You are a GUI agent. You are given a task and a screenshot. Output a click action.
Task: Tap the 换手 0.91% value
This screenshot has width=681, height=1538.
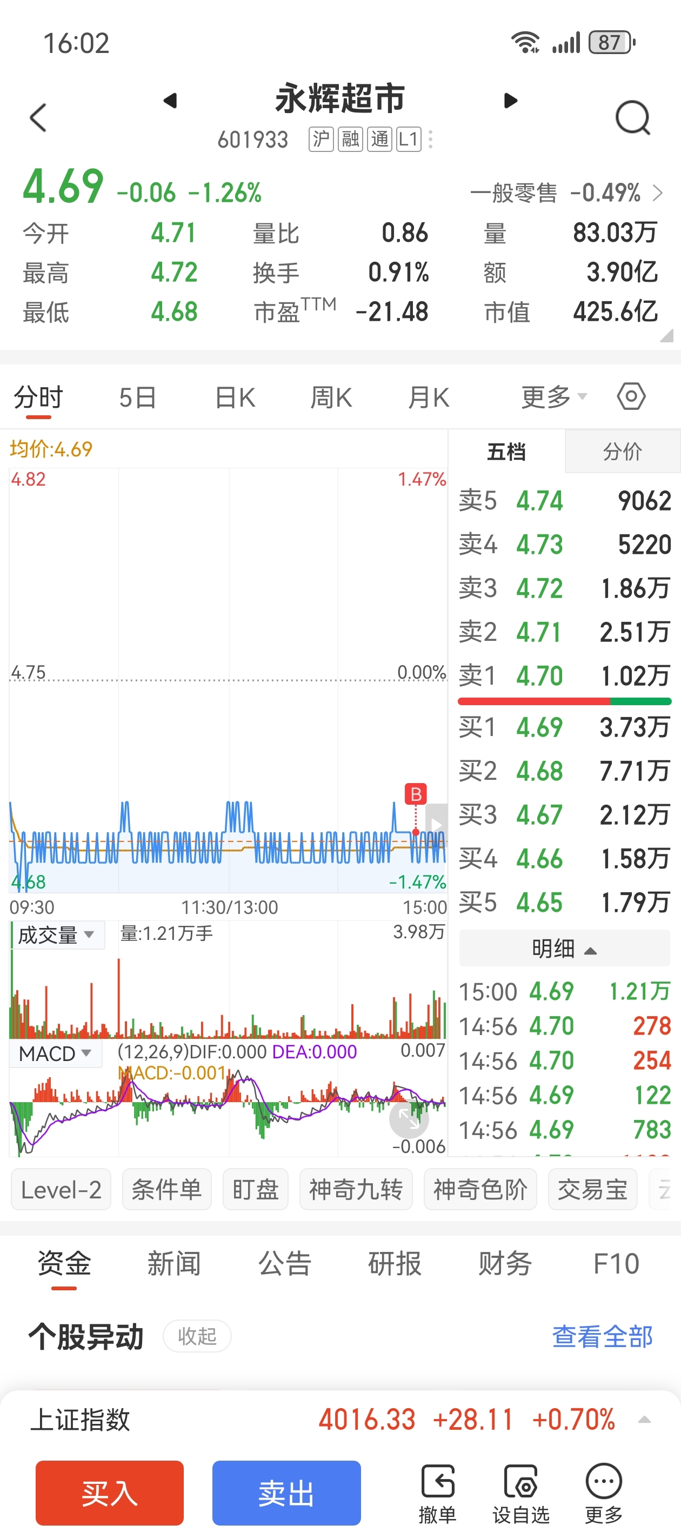(398, 272)
